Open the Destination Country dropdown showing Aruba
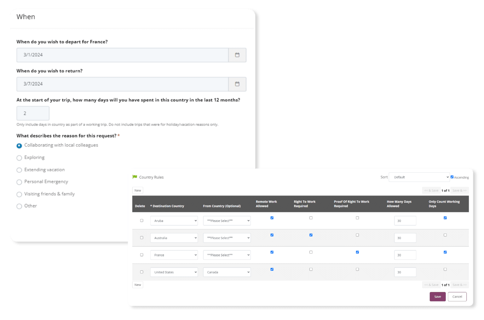484x320 pixels. point(174,220)
